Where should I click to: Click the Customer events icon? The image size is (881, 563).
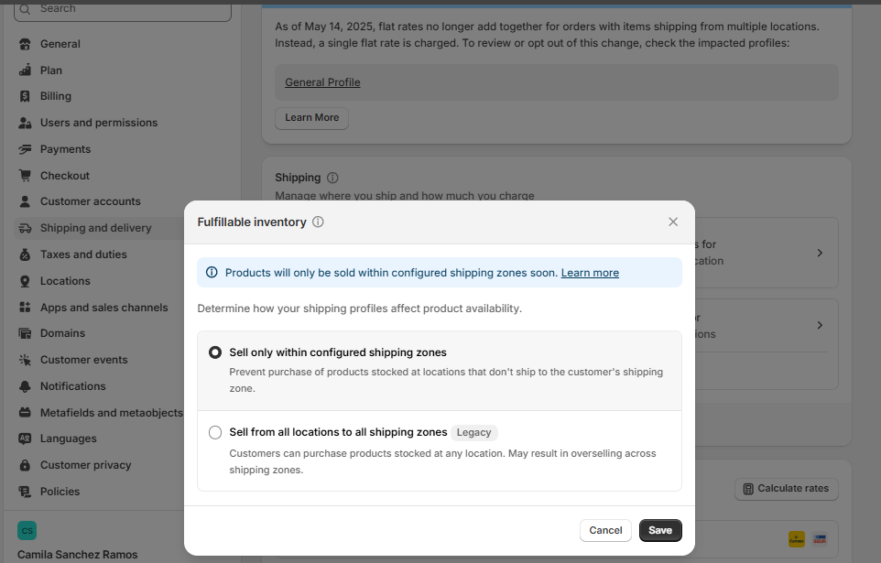25,360
